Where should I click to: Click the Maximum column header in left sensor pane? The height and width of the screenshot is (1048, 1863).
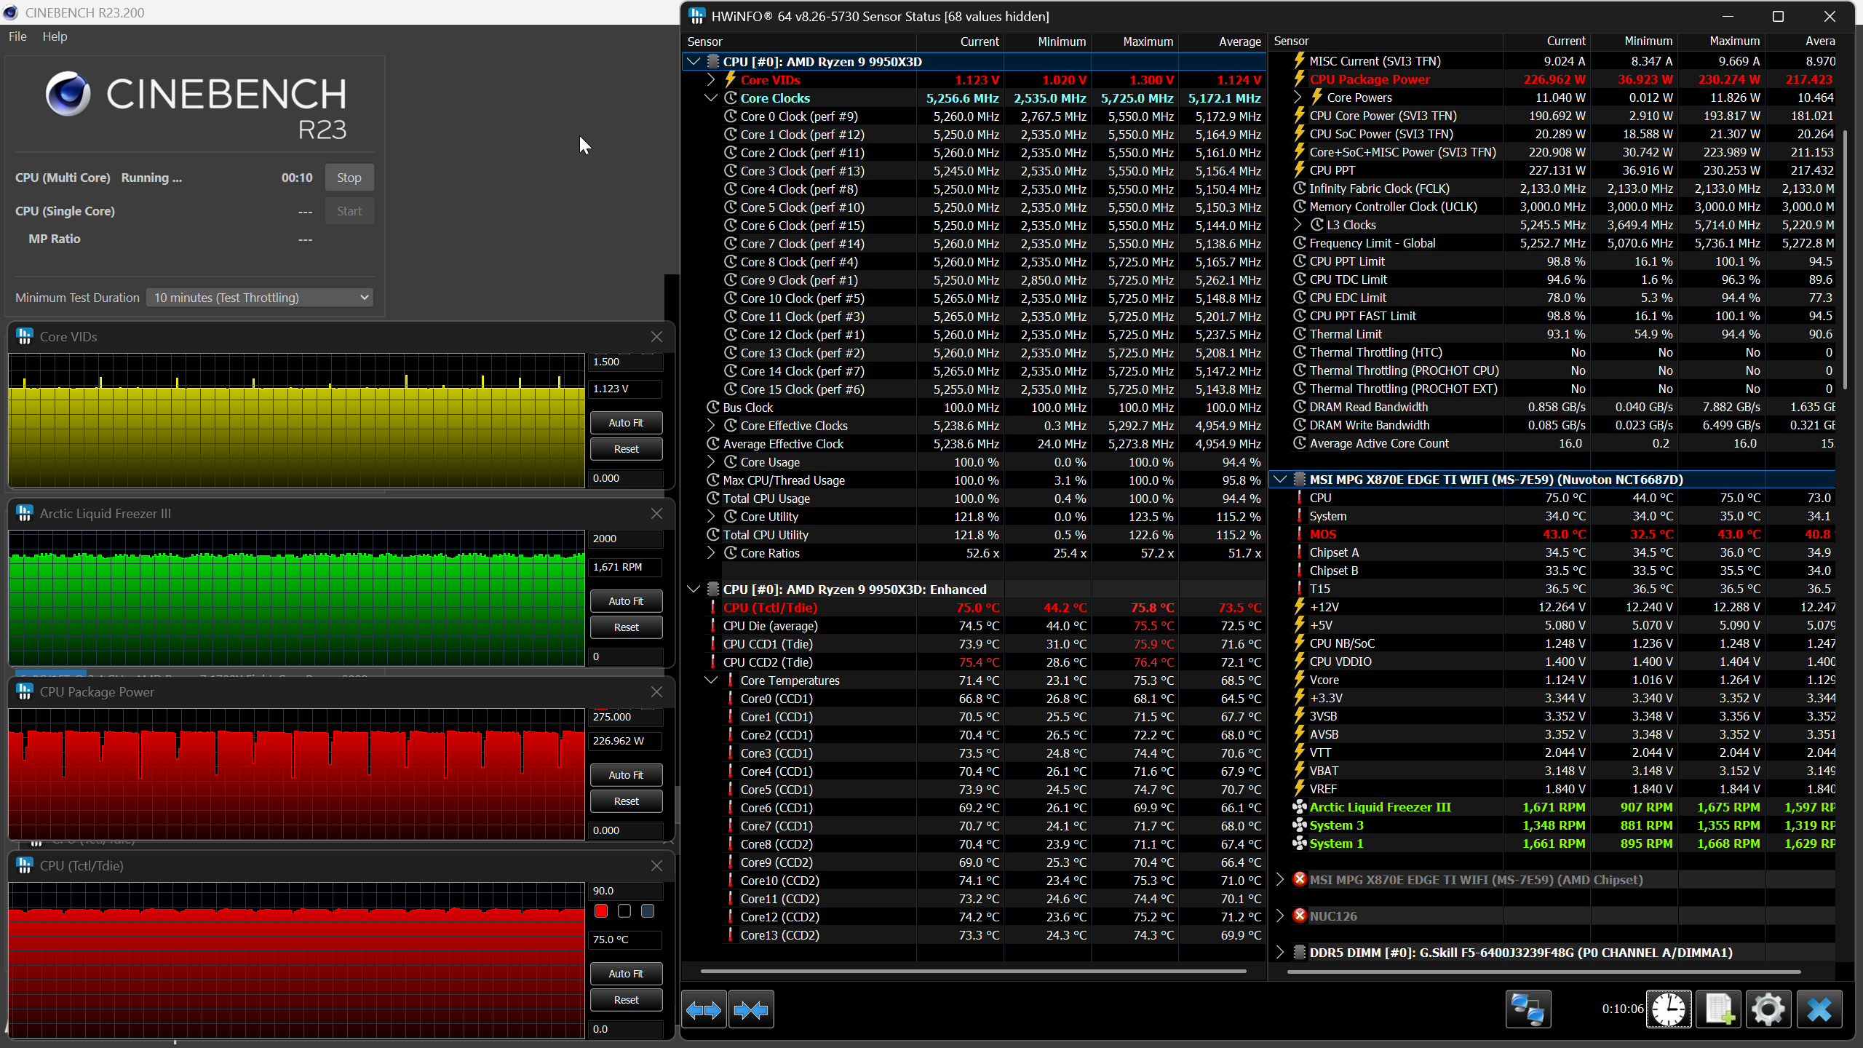pos(1135,41)
